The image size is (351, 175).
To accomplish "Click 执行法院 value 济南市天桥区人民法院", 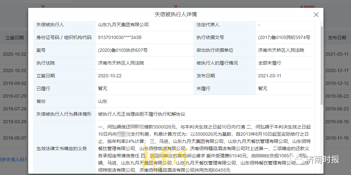I will 121,63.
